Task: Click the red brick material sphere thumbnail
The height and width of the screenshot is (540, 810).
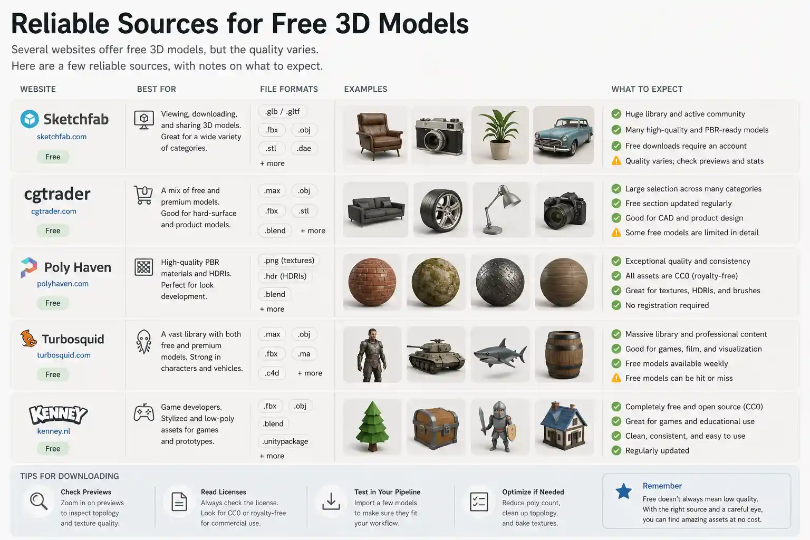Action: point(372,282)
